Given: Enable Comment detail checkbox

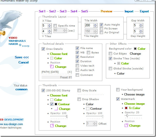Looking at the screenshot, I should (x=77, y=75).
